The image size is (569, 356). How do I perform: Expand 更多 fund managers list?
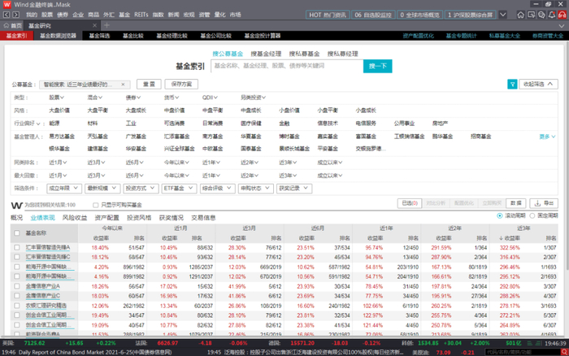547,137
